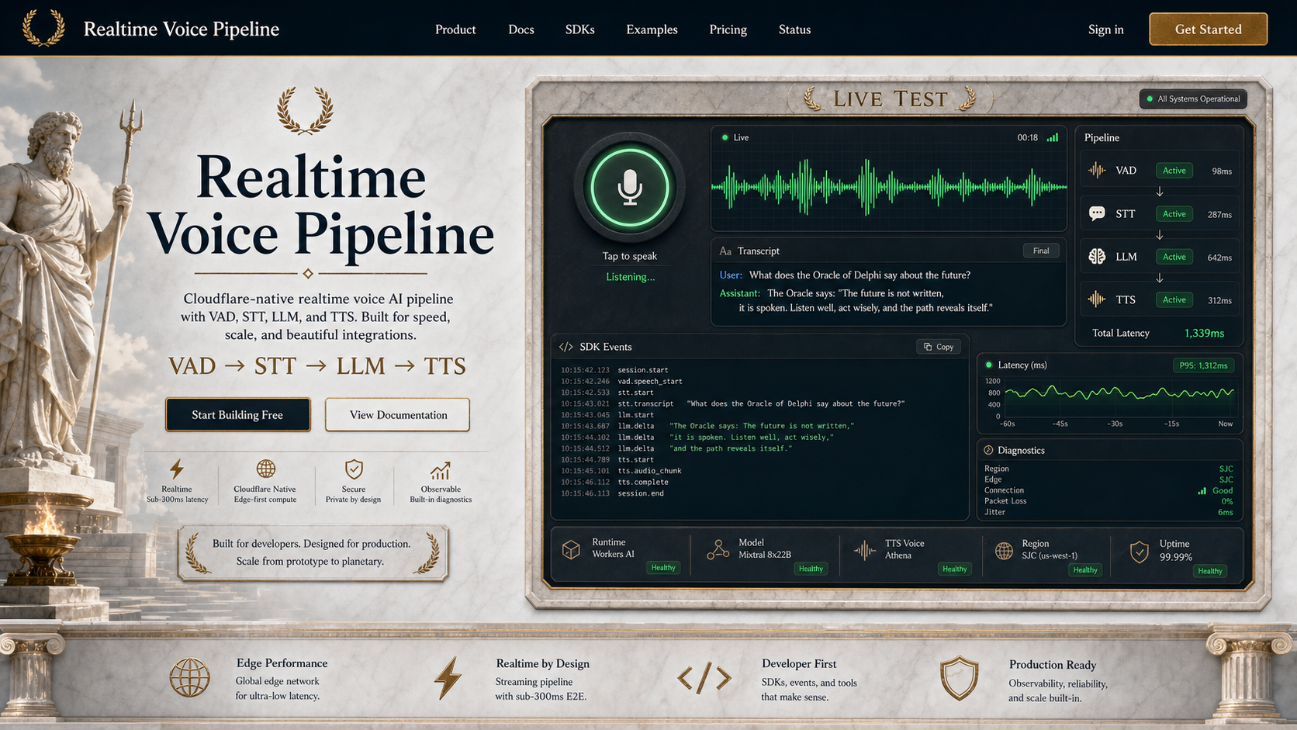Click the Connection signal bars icon in Diagnostics
The image size is (1297, 730).
[1202, 490]
